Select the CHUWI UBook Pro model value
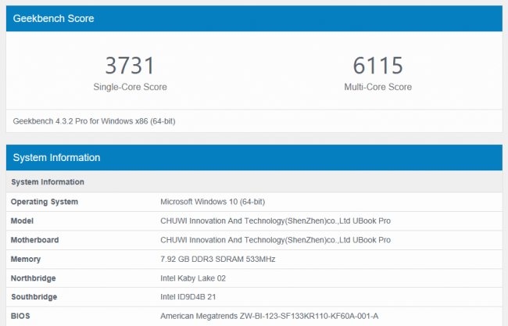 point(275,221)
